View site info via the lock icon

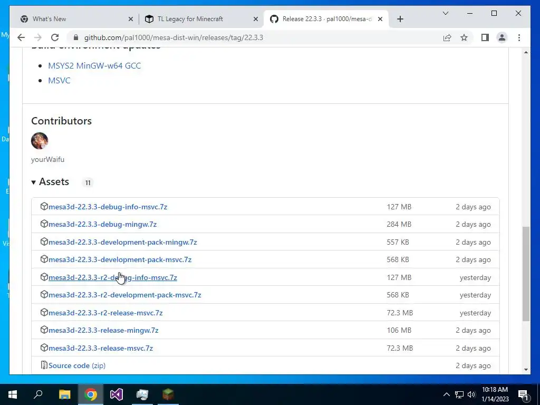(x=76, y=37)
